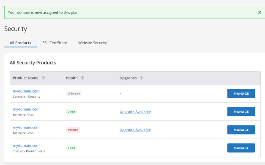Open mydomain.com link for SiteLock Prevent Plus
Screen dimensions: 265x165
(26, 146)
